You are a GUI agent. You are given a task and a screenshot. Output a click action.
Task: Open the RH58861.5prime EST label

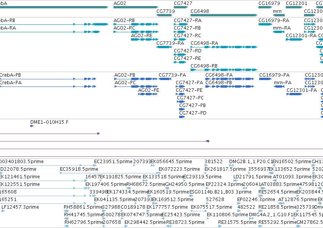pos(83,207)
